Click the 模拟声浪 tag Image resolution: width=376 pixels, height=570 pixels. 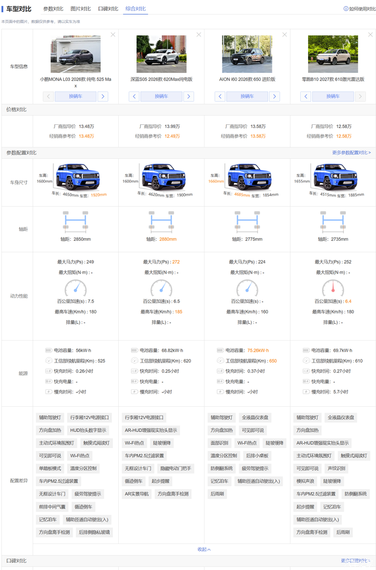(305, 481)
